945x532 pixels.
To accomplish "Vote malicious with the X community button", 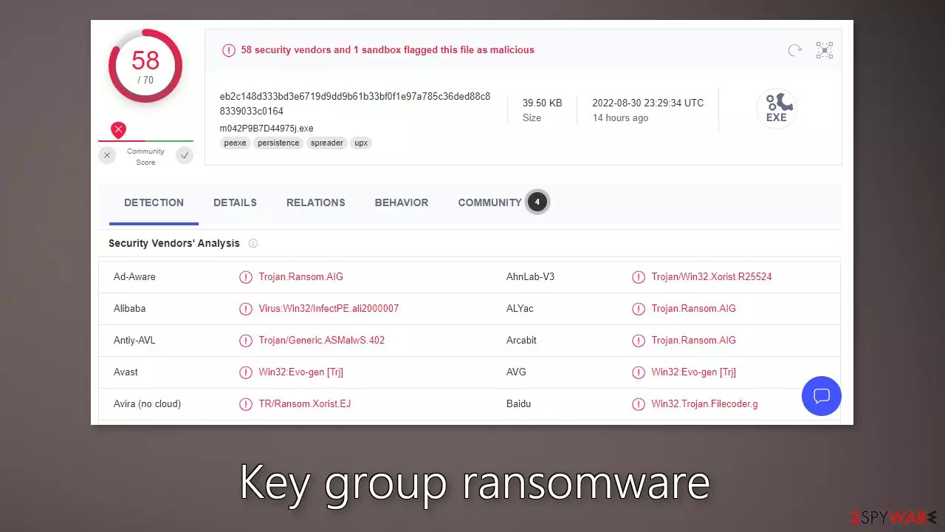I will pyautogui.click(x=107, y=155).
